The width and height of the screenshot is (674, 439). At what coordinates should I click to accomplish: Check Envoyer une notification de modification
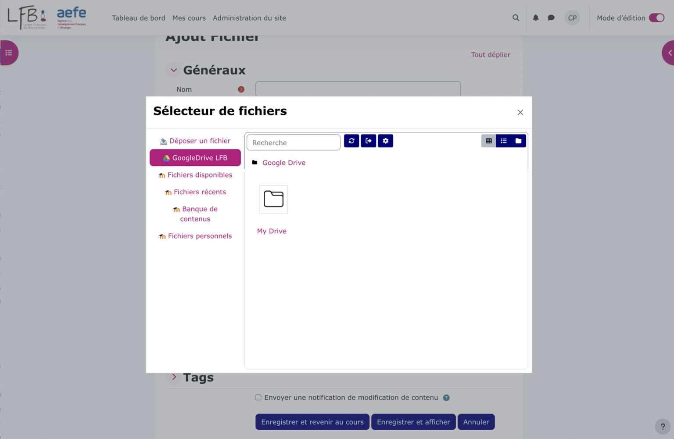(258, 397)
